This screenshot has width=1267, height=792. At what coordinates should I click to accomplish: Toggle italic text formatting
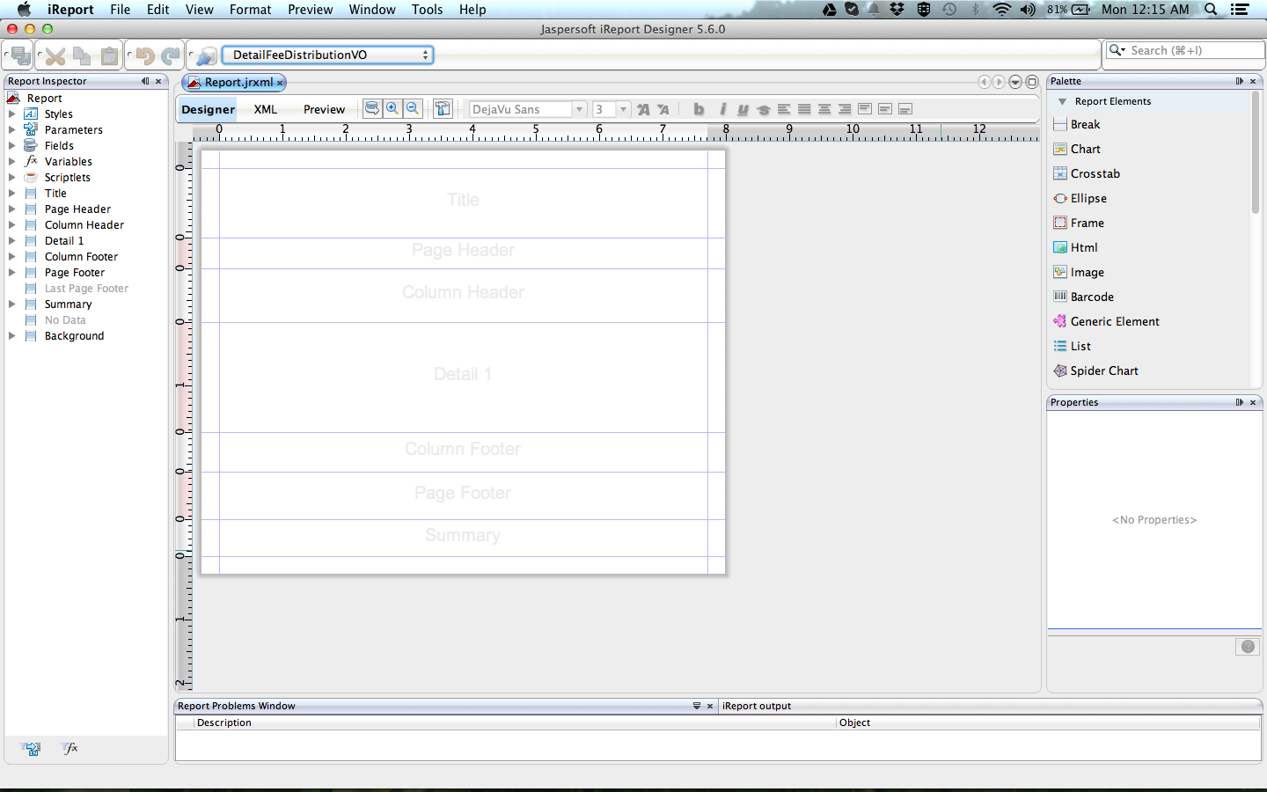[722, 109]
